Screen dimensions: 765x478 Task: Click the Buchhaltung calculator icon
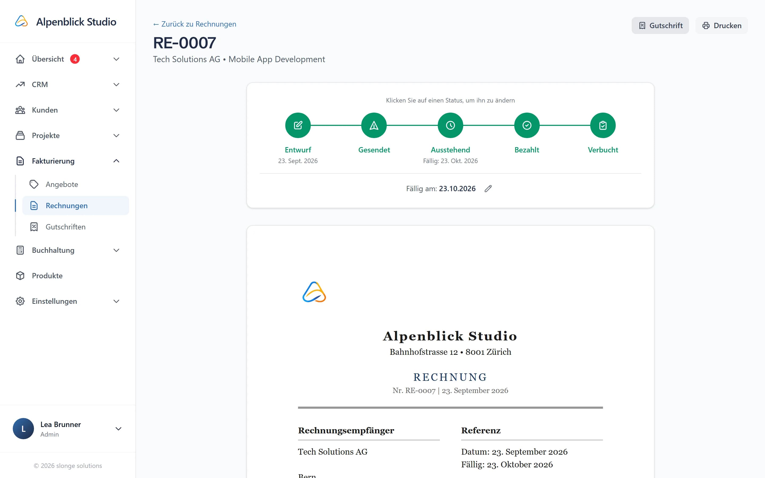[20, 250]
